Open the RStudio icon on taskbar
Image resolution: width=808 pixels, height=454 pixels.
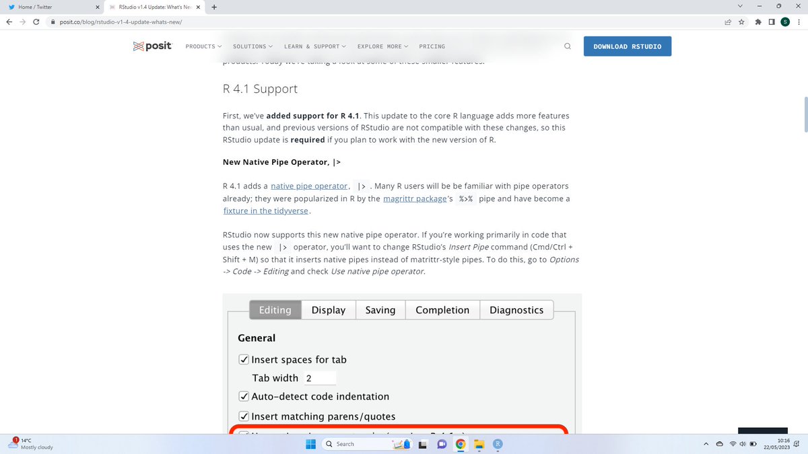pos(498,444)
